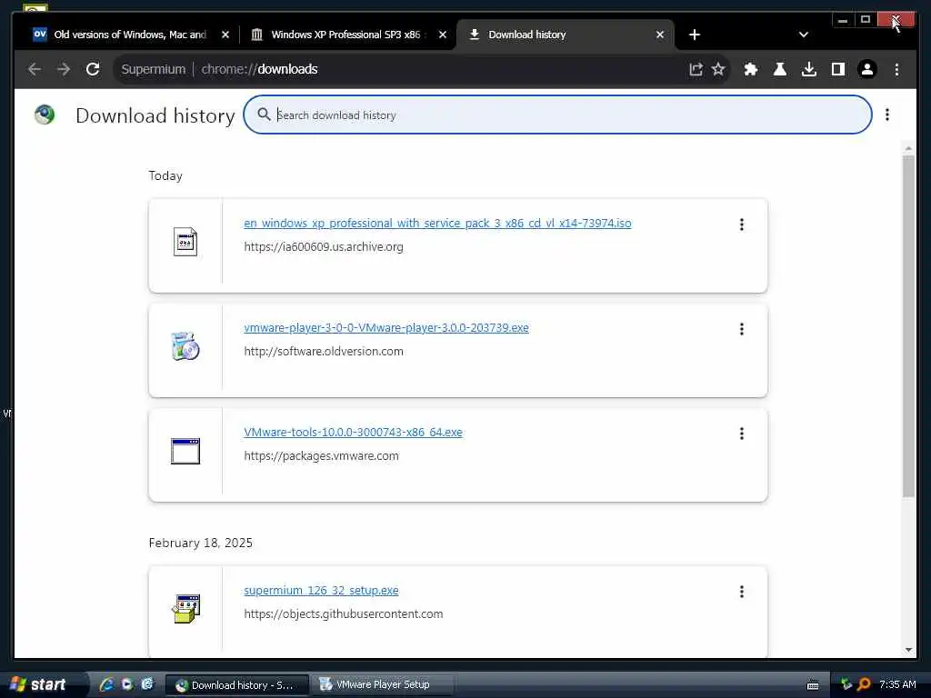
Task: Go forward with the browser forward arrow
Action: tap(64, 69)
